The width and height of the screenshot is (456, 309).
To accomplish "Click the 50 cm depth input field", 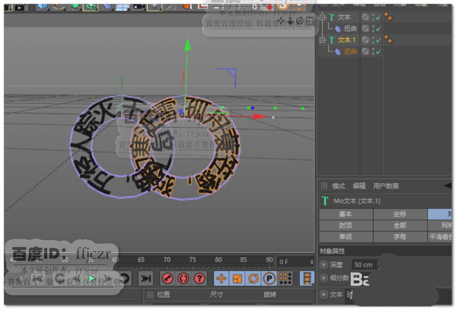I will [364, 264].
